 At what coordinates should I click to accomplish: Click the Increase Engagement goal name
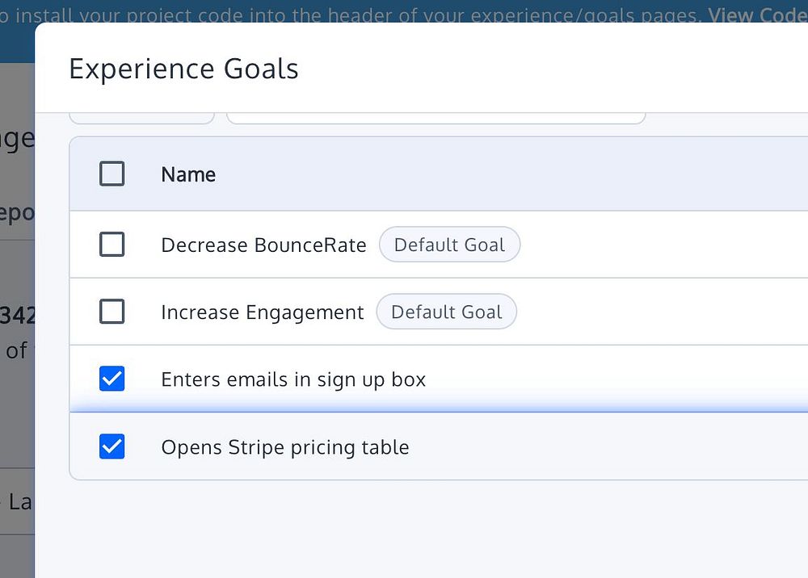pos(263,312)
